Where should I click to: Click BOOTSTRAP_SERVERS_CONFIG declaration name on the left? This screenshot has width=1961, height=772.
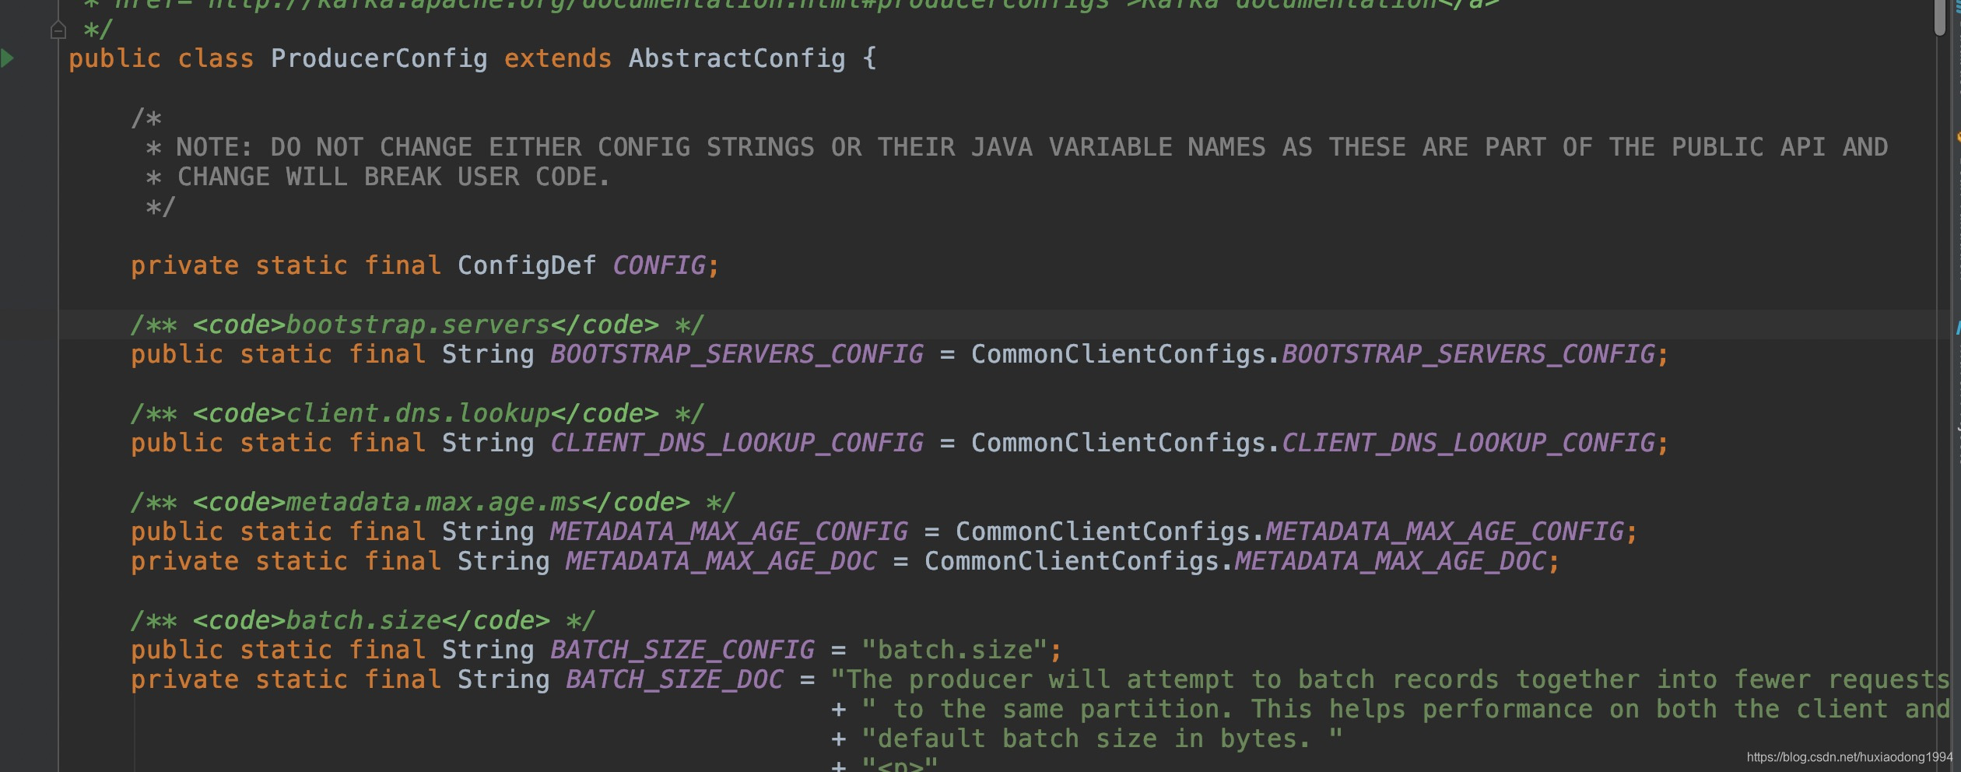tap(737, 354)
